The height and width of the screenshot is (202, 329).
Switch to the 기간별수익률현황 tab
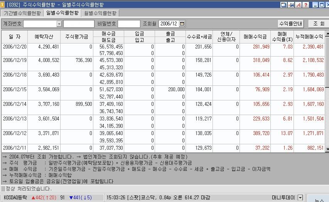click(x=22, y=13)
